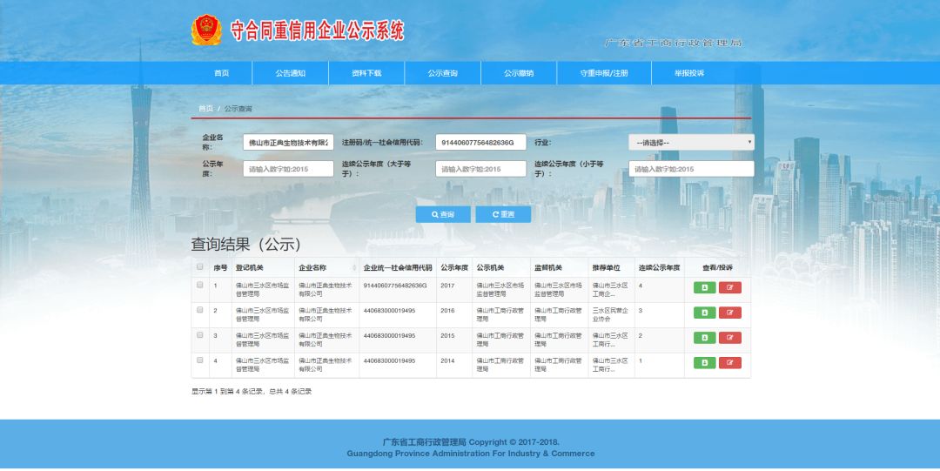The height and width of the screenshot is (471, 940).
Task: File complaint on 2015 record red icon
Action: pos(729,338)
